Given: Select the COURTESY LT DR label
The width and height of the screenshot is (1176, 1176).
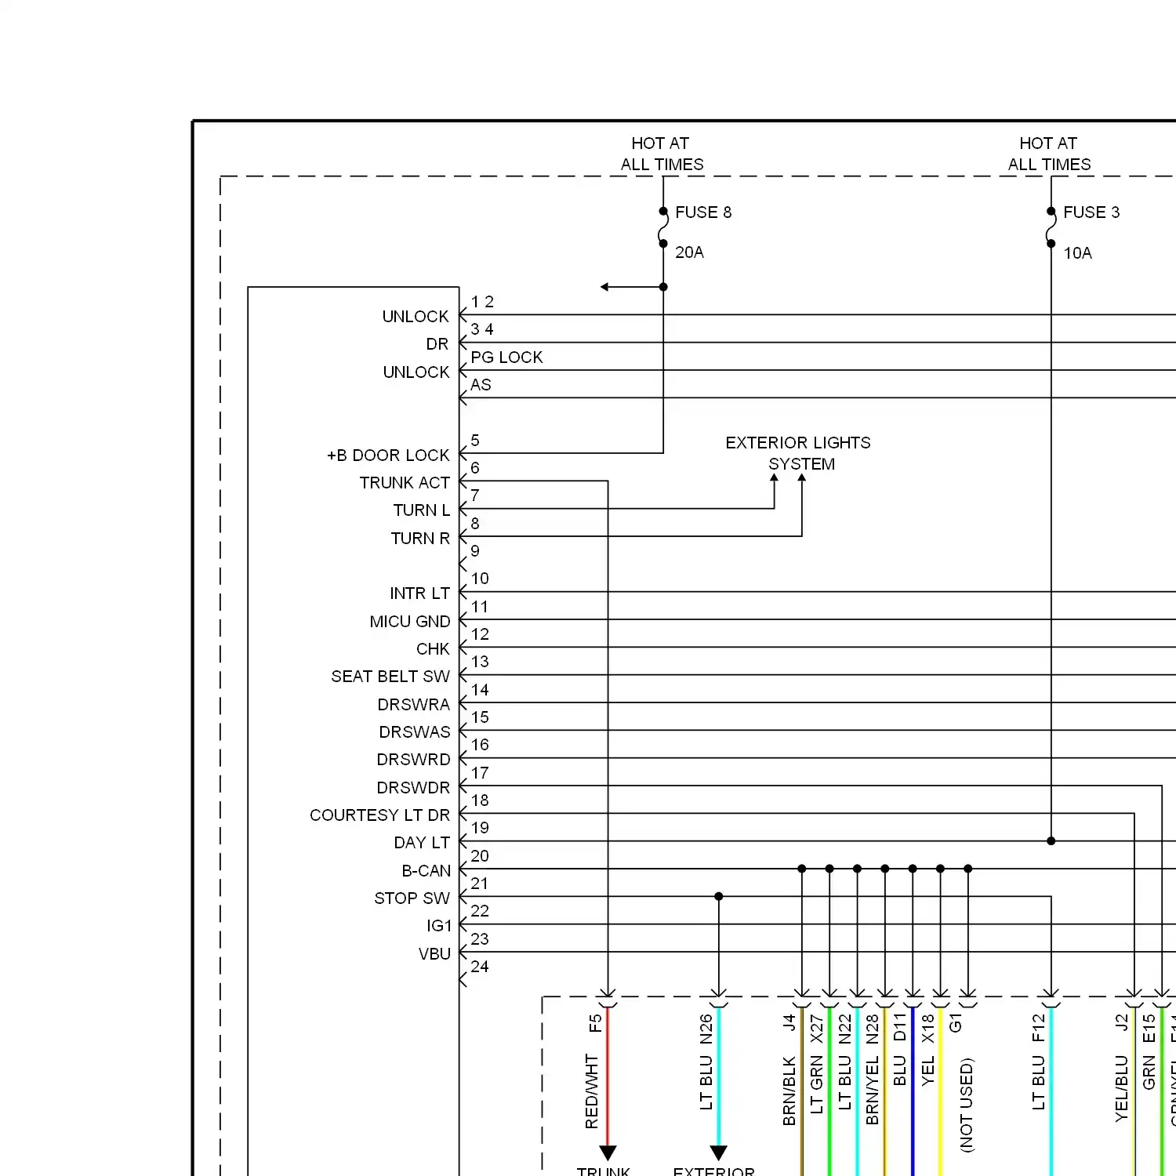Looking at the screenshot, I should tap(379, 815).
